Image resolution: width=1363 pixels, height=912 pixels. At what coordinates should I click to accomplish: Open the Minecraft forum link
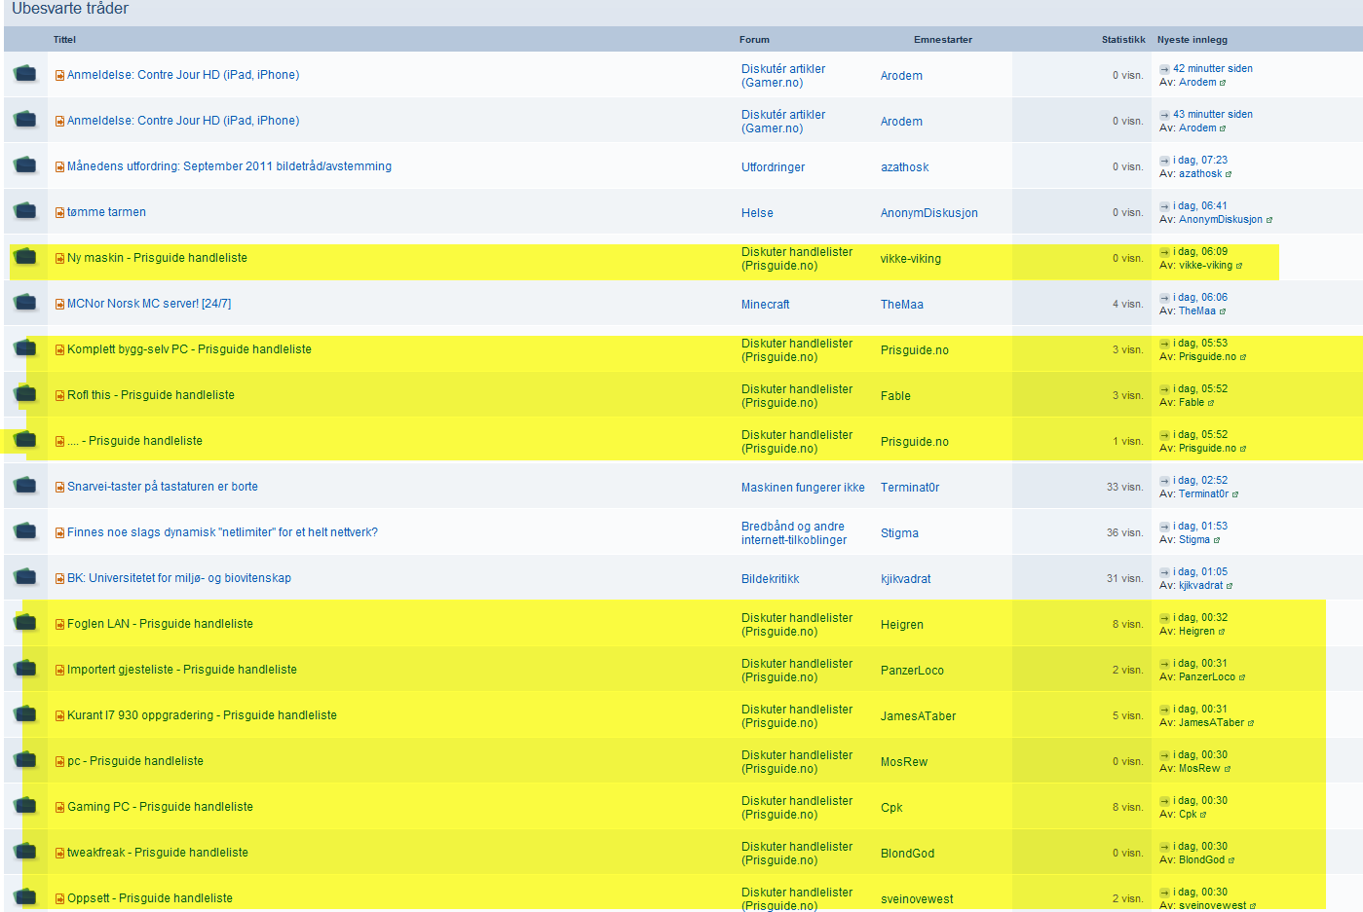coord(765,305)
